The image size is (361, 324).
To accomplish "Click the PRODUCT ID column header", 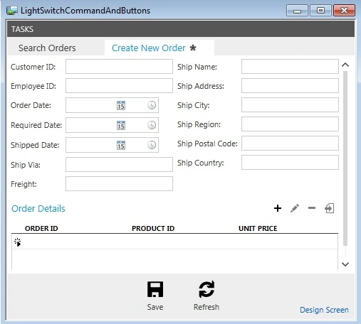I will pos(153,228).
